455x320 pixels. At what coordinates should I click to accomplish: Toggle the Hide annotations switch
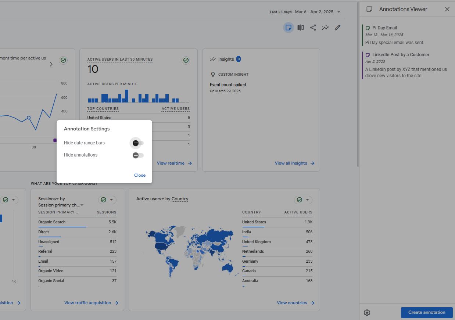click(x=138, y=155)
